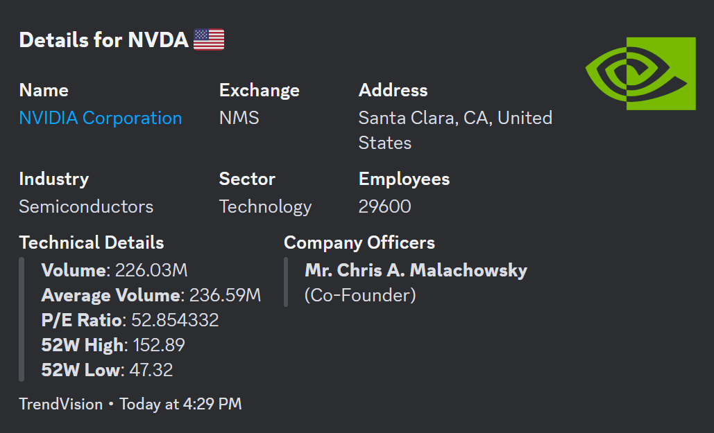
Task: Click the 52W Low 47.32 line
Action: coord(107,370)
